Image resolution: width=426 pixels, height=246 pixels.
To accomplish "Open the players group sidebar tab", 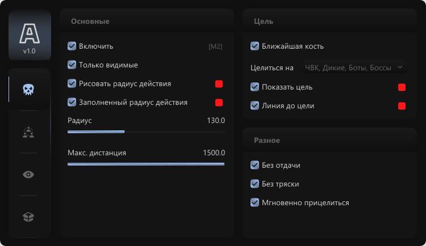I will (x=28, y=132).
